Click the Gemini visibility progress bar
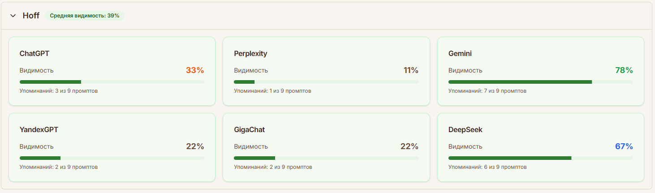This screenshot has height=193, width=655. pyautogui.click(x=540, y=82)
